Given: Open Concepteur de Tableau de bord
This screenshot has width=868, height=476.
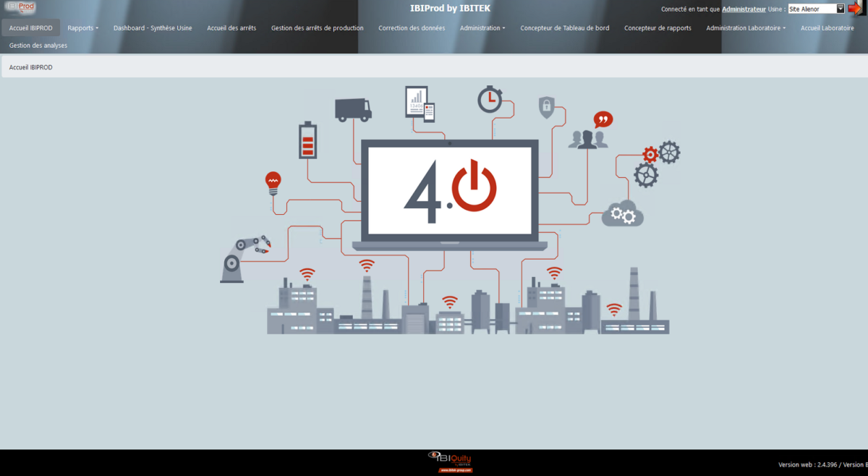Looking at the screenshot, I should point(565,27).
